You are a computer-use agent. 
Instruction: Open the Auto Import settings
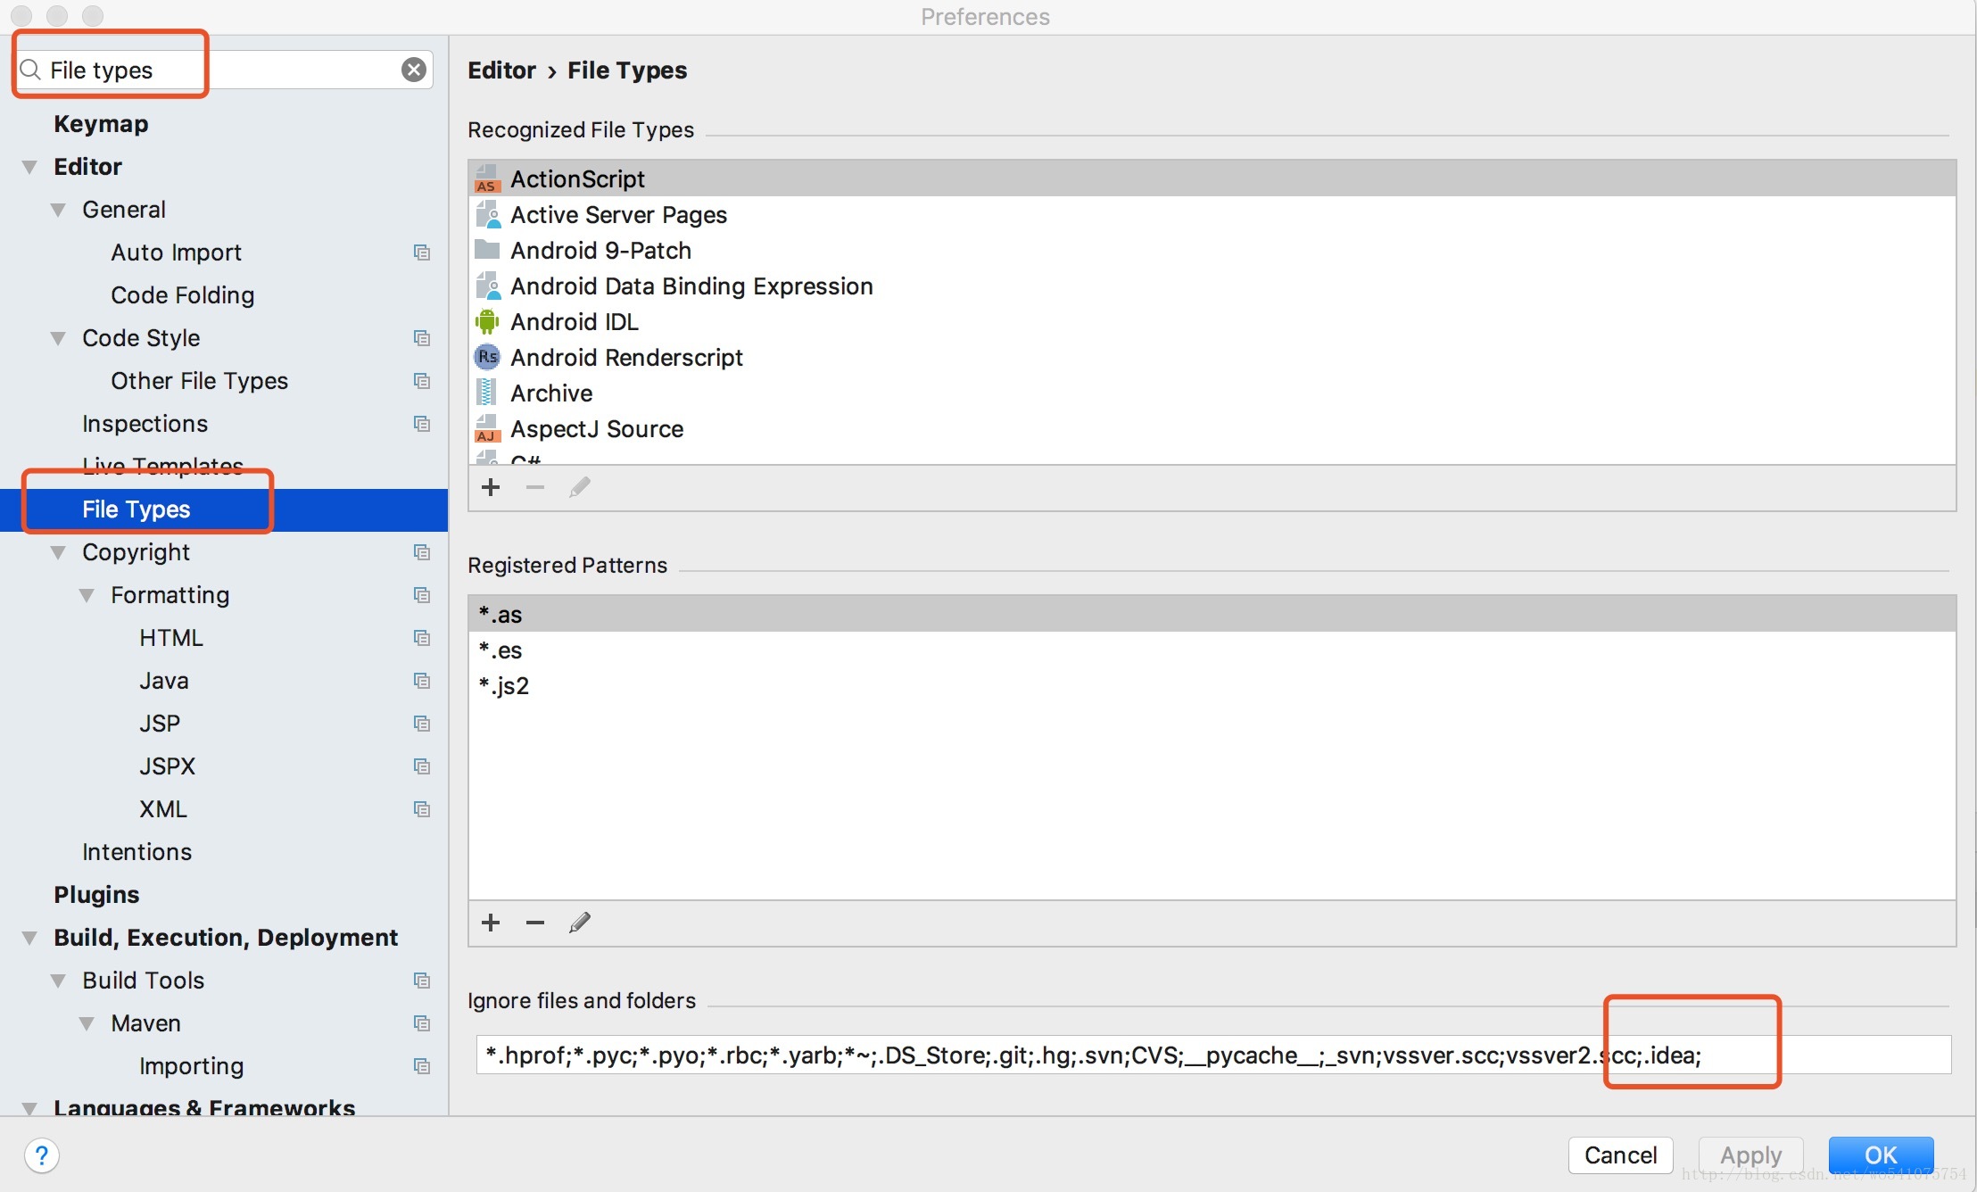[176, 252]
